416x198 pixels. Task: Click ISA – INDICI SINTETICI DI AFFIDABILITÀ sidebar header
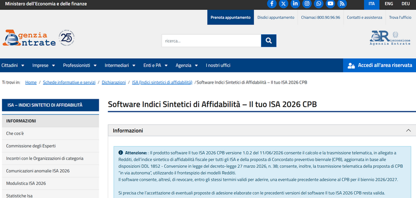50,105
